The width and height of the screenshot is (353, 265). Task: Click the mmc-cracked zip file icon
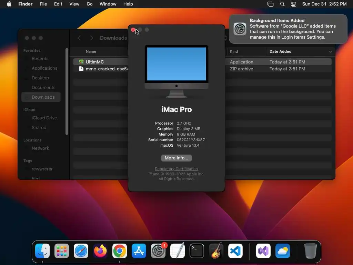[81, 69]
